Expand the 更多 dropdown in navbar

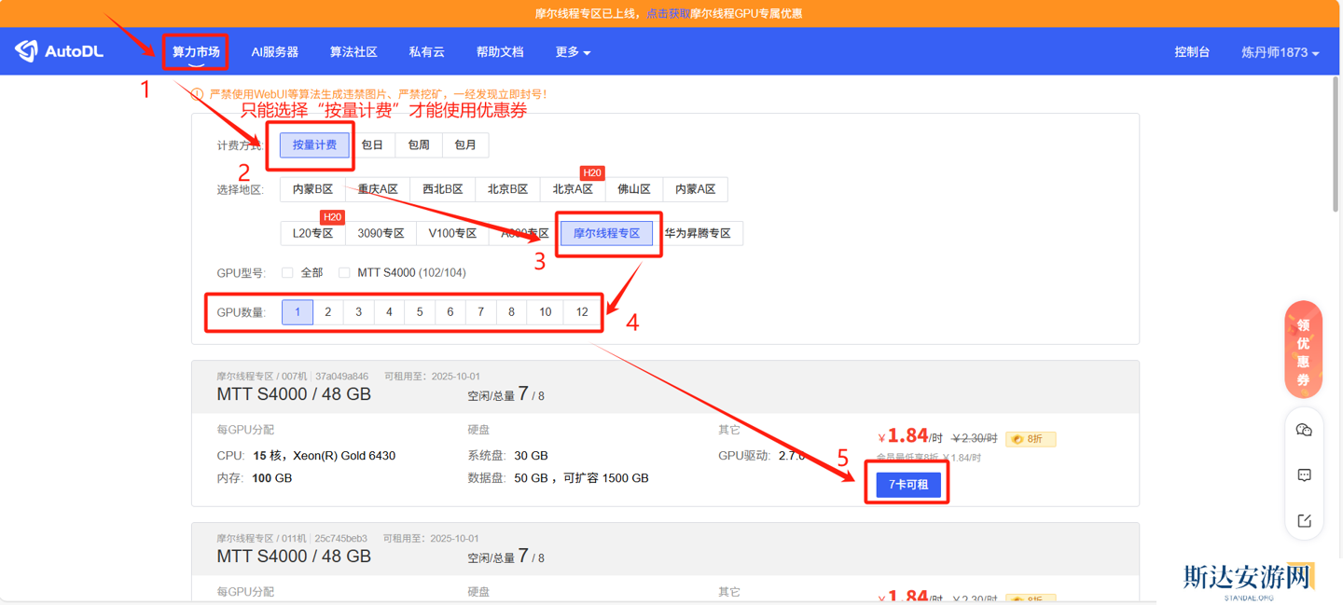click(x=573, y=52)
